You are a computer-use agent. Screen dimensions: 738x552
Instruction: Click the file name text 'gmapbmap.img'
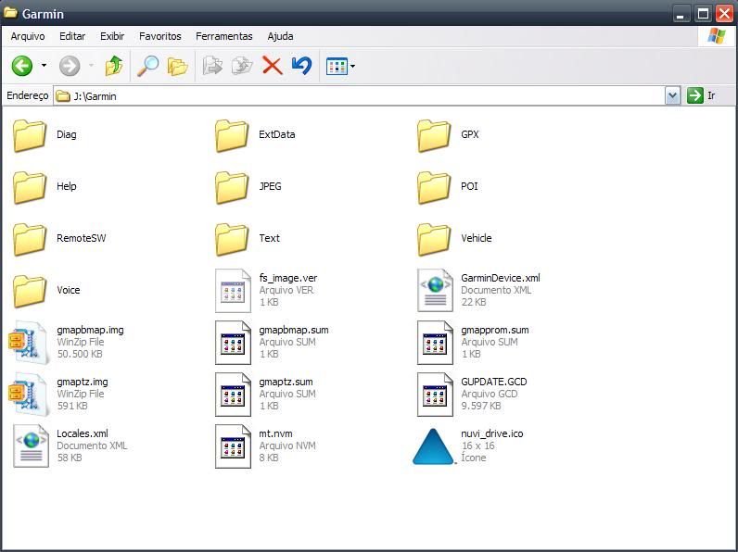pos(90,330)
